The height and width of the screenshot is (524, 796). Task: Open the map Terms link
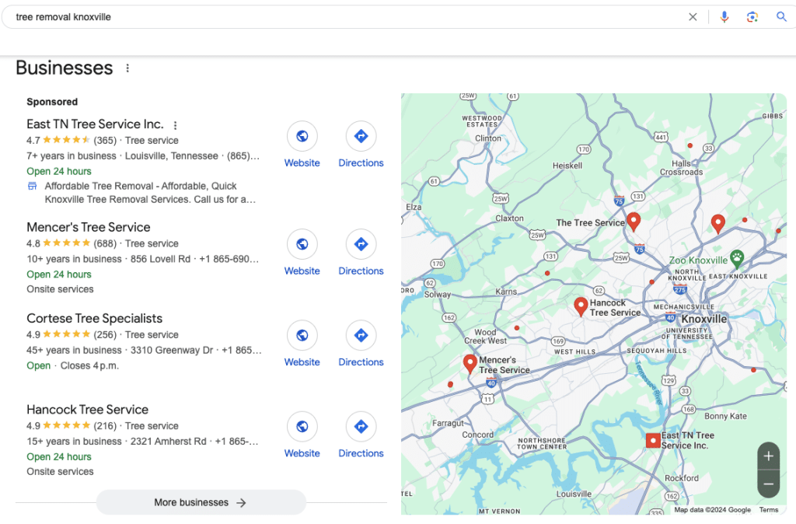[x=768, y=510]
